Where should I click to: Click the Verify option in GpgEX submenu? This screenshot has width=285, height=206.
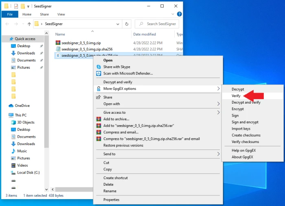(236, 96)
